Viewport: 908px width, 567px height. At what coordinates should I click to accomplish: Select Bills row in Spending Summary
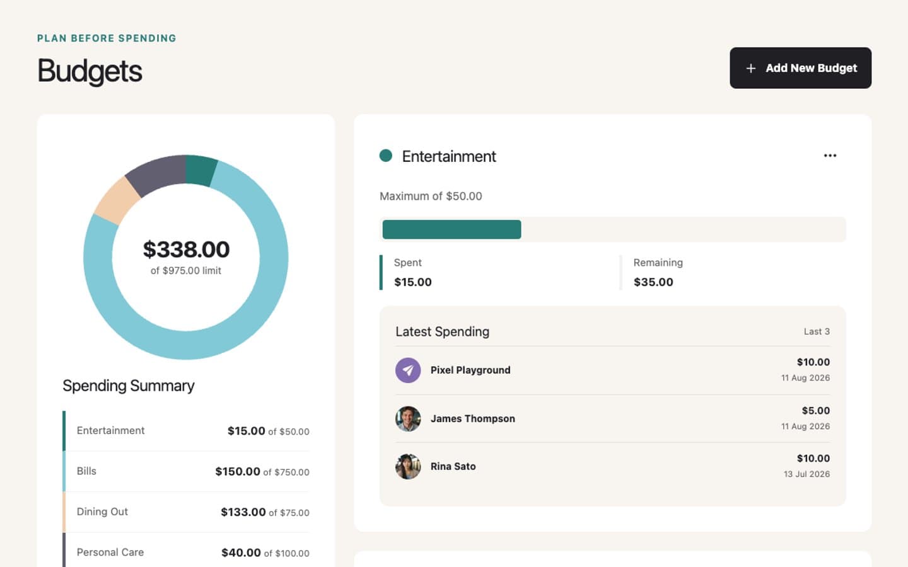[186, 471]
